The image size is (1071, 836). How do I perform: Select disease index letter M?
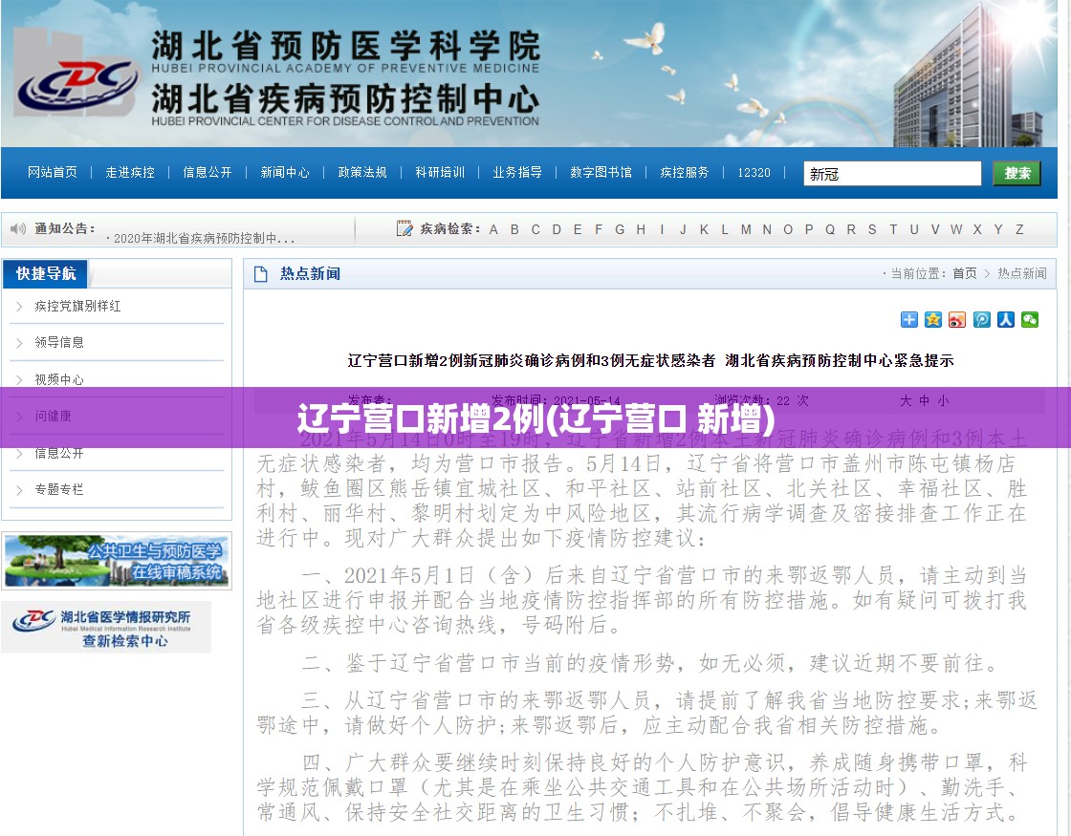click(x=746, y=230)
